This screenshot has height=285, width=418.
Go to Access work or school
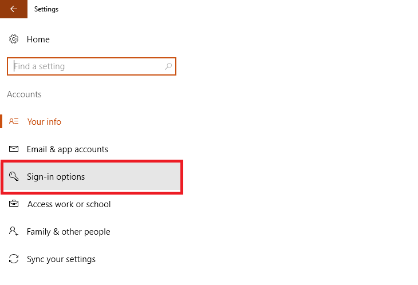click(x=69, y=204)
